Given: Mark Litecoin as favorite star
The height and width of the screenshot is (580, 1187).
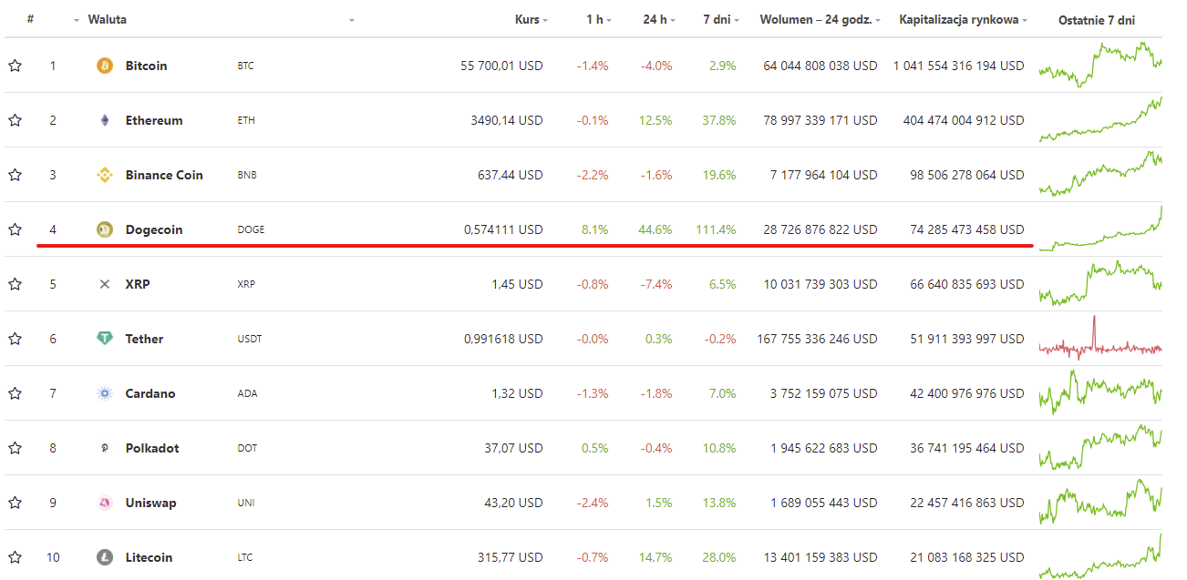Looking at the screenshot, I should (x=15, y=557).
